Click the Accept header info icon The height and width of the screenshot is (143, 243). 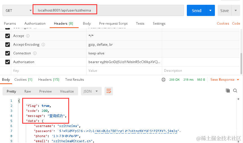point(28,36)
